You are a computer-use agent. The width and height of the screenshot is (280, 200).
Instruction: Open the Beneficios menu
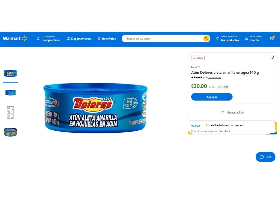click(x=107, y=38)
